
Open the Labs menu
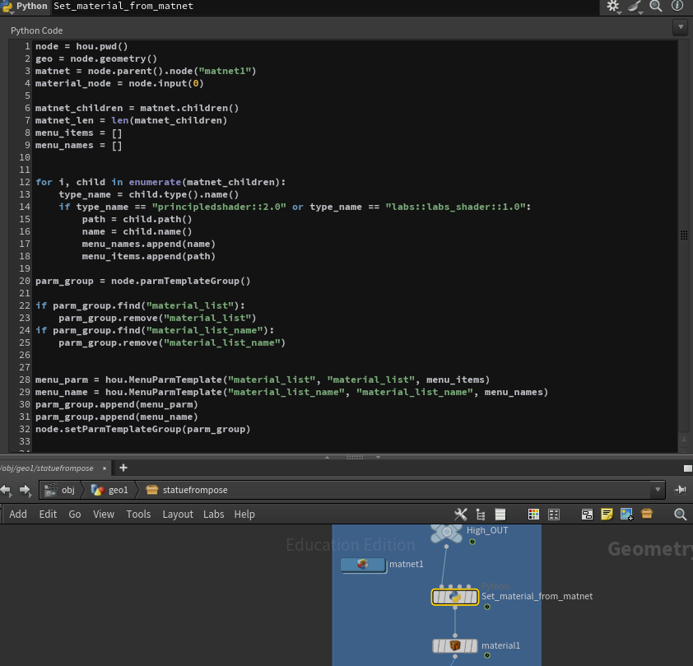pyautogui.click(x=213, y=514)
